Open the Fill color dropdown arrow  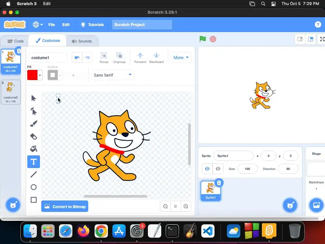click(40, 75)
